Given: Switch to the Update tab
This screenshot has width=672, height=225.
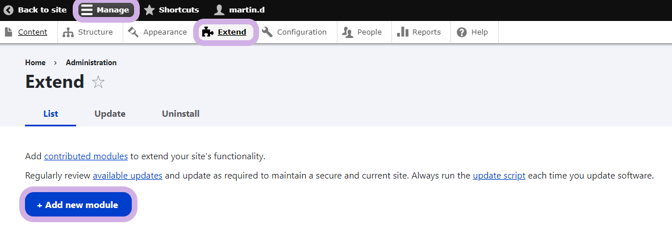Looking at the screenshot, I should pos(110,114).
